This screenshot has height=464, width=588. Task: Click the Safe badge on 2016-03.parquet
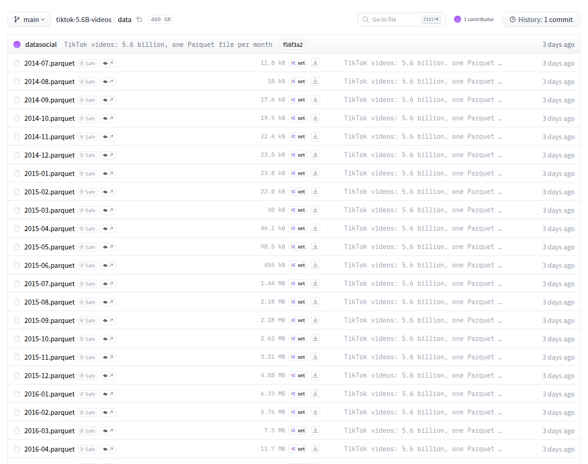click(87, 431)
